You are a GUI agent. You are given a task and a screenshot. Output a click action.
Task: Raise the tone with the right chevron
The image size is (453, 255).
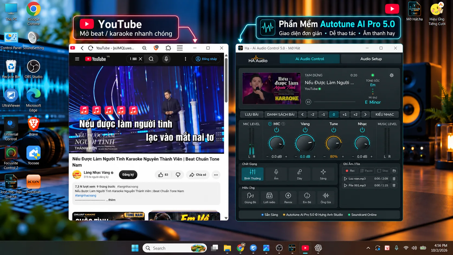pos(365,114)
